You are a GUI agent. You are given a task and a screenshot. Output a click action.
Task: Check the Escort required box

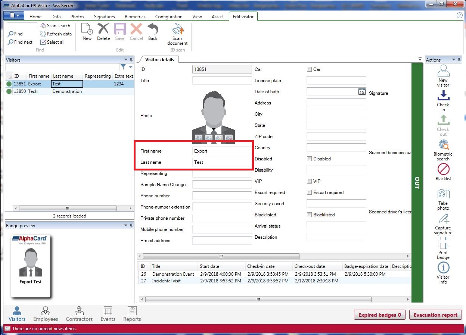pyautogui.click(x=309, y=192)
